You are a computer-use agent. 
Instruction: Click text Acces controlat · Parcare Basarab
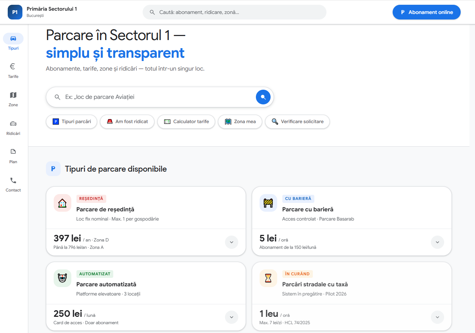pyautogui.click(x=318, y=219)
